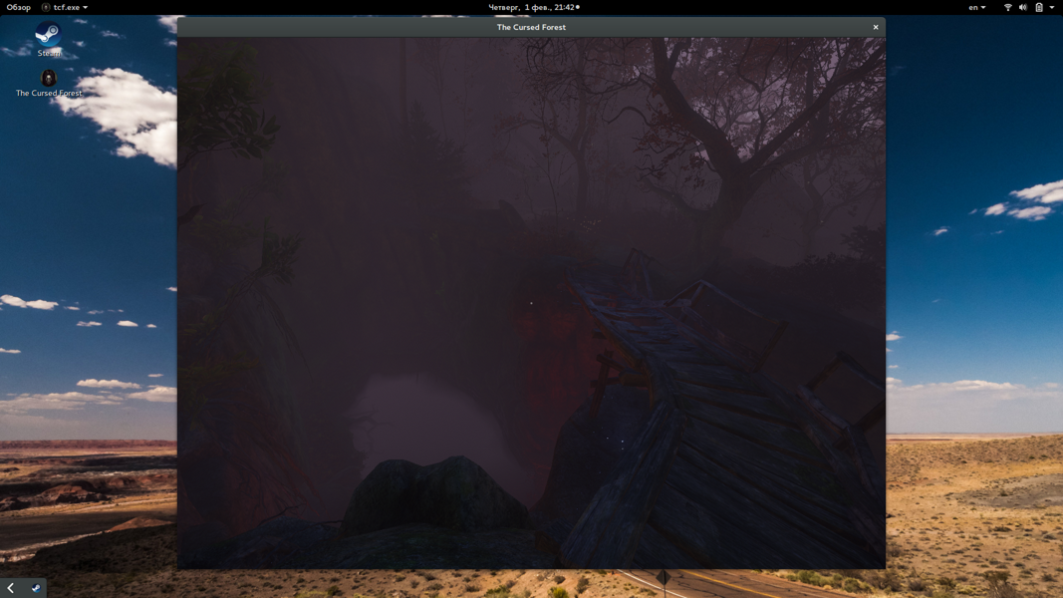Open the Обзор activities overview

pyautogui.click(x=18, y=7)
